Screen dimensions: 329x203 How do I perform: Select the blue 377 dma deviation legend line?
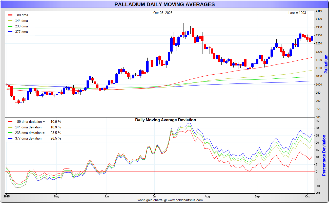10,138
